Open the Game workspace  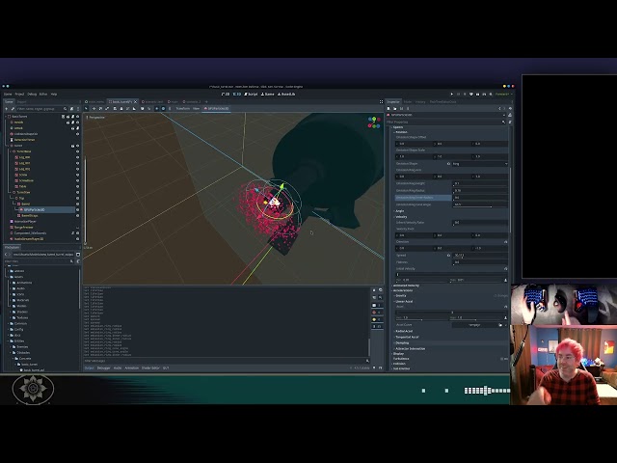268,95
